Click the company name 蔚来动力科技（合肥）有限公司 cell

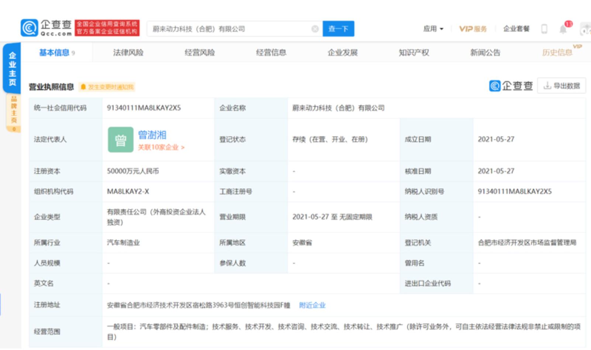tap(338, 108)
